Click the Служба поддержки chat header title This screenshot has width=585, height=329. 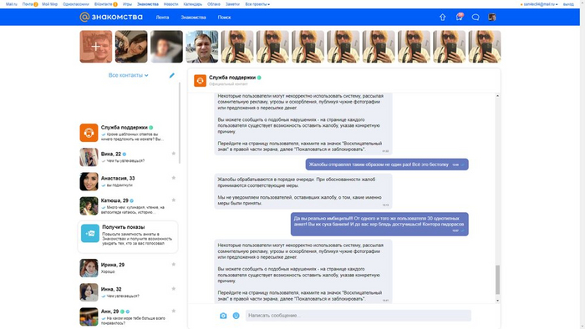click(x=232, y=78)
